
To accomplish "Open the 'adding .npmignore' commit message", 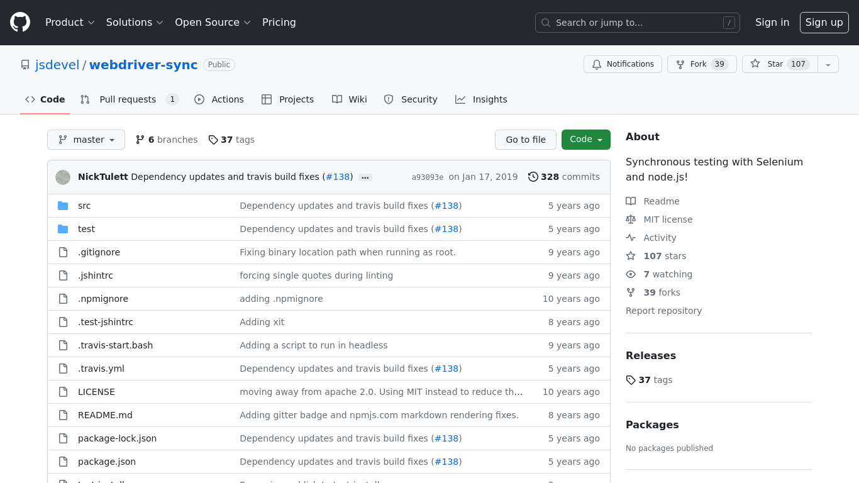I will pyautogui.click(x=281, y=299).
